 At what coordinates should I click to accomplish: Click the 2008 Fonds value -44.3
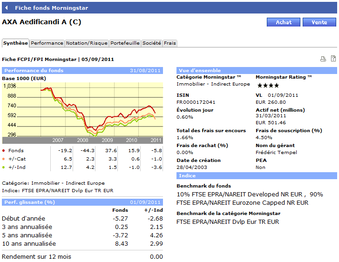point(88,151)
